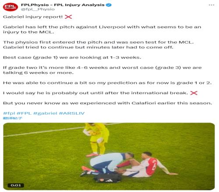Click the 0:01 video duration badge
Image resolution: width=219 pixels, height=192 pixels.
click(16, 185)
